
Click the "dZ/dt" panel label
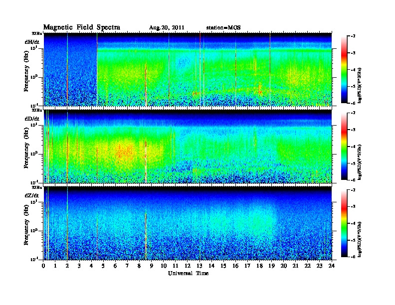pos(32,195)
